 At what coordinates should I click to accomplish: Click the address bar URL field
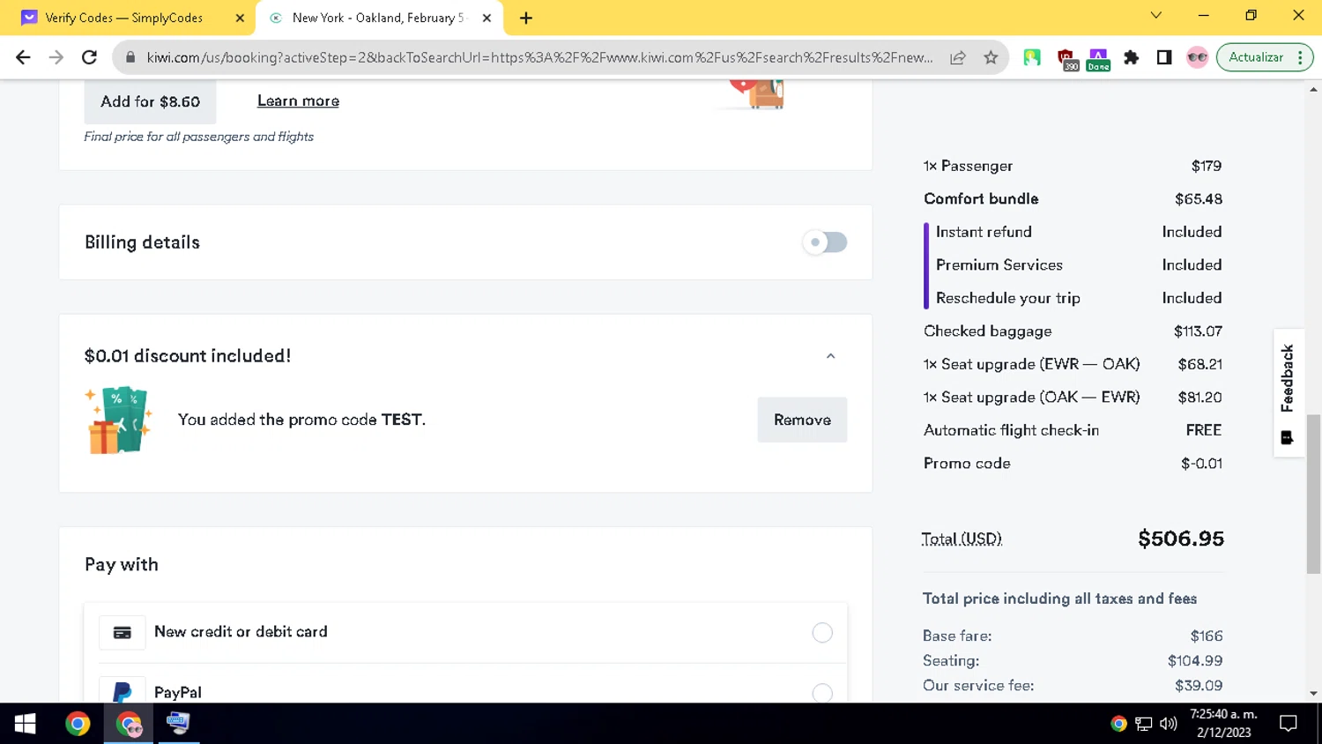(x=539, y=57)
